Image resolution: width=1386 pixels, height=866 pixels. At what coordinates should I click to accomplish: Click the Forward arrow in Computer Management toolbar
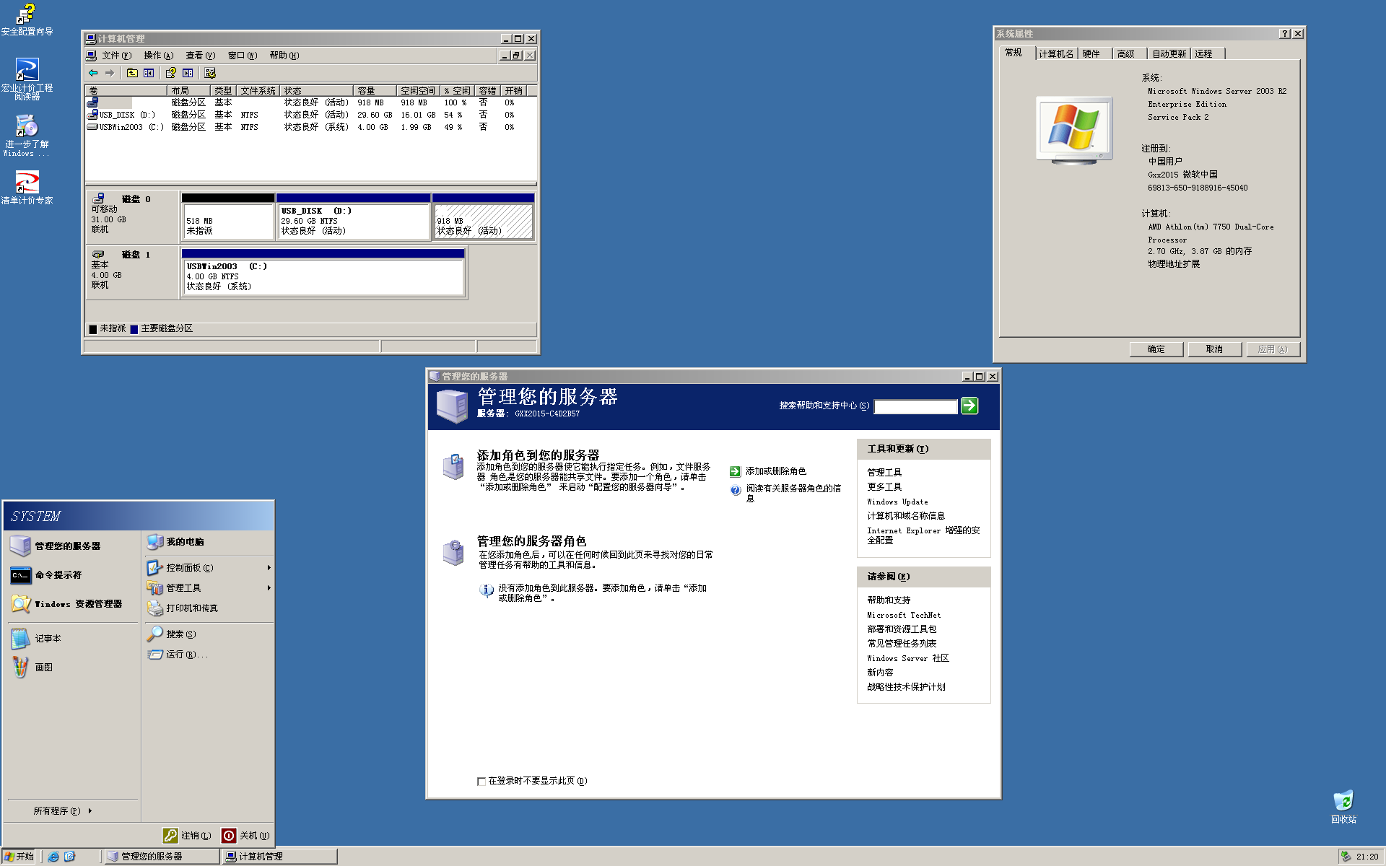pyautogui.click(x=110, y=73)
